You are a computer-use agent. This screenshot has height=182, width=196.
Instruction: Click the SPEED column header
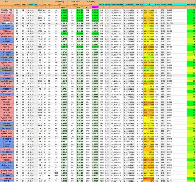point(158,4)
